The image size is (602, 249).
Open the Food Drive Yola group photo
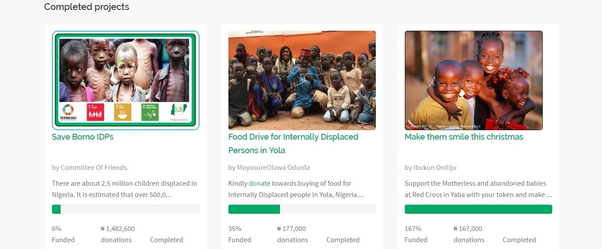[x=302, y=80]
